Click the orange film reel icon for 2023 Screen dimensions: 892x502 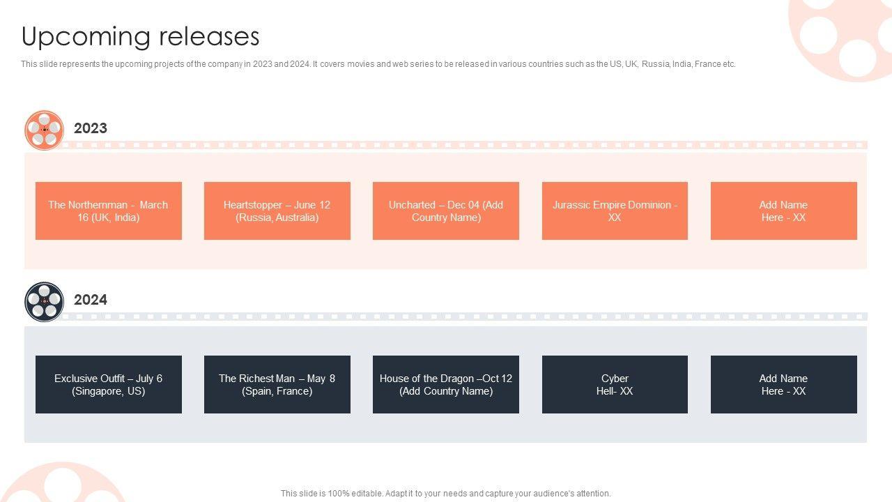[x=44, y=130]
